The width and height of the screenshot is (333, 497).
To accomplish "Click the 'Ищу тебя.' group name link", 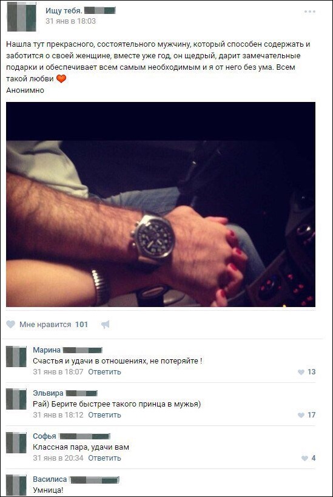I will coord(64,11).
